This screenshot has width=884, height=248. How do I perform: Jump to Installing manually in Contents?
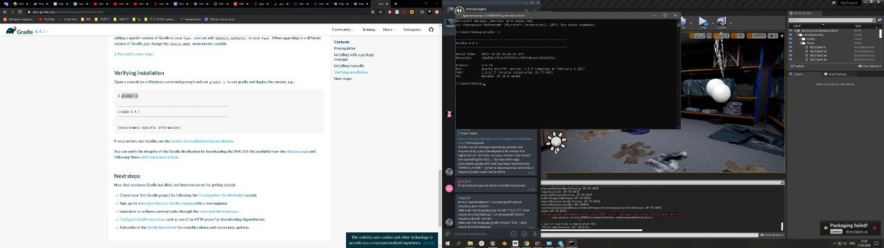click(349, 66)
